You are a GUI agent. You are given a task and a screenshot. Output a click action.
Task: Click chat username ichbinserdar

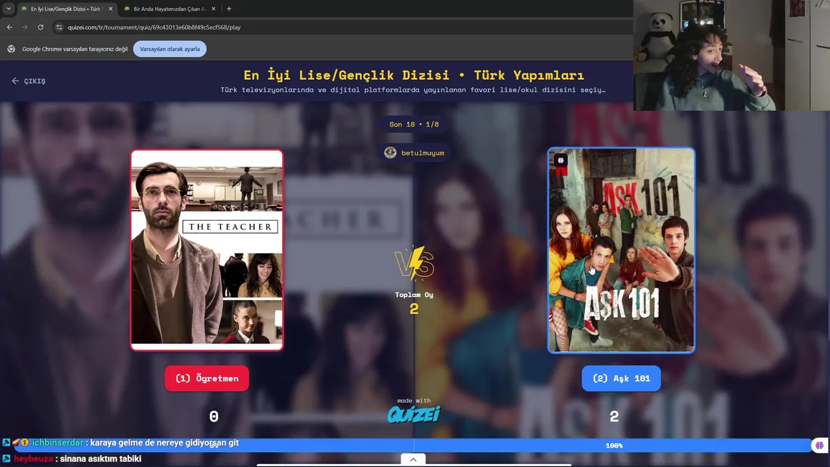(57, 442)
